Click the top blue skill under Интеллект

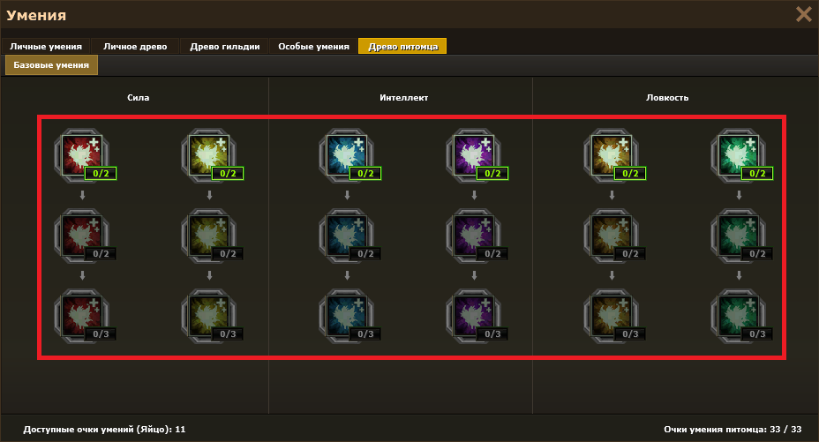point(347,155)
